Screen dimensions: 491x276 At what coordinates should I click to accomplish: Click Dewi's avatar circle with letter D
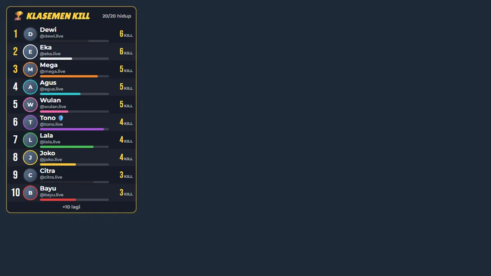(x=30, y=34)
